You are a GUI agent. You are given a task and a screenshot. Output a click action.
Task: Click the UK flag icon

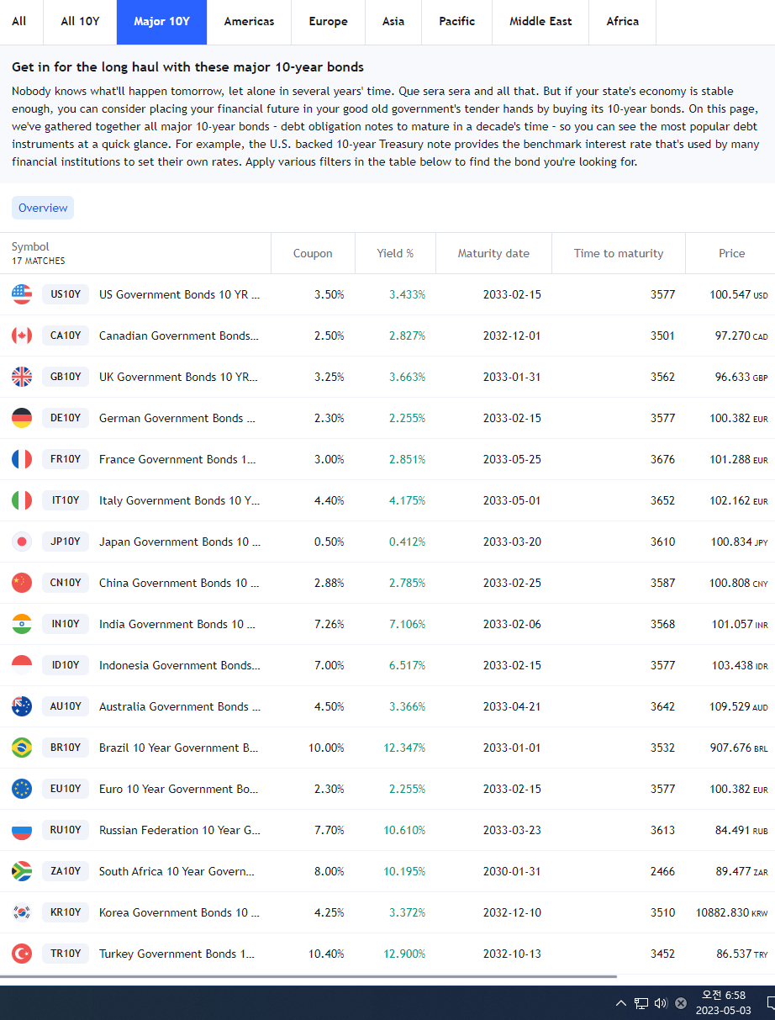pyautogui.click(x=22, y=377)
